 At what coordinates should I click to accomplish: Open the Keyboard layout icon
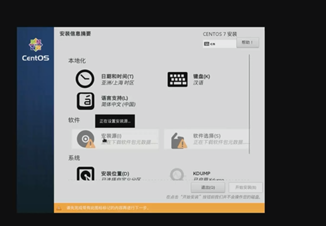178,79
